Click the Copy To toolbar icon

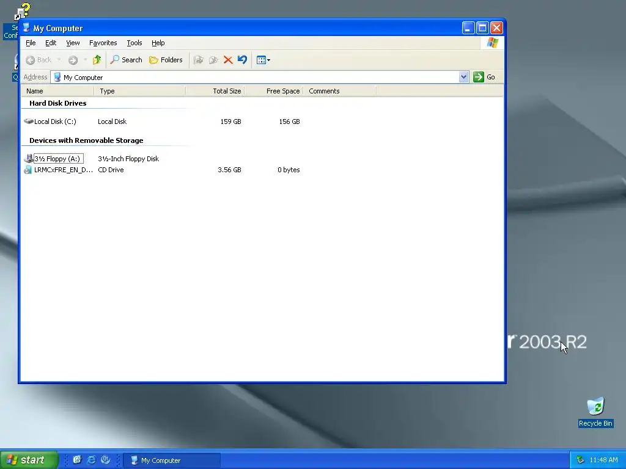(x=213, y=60)
